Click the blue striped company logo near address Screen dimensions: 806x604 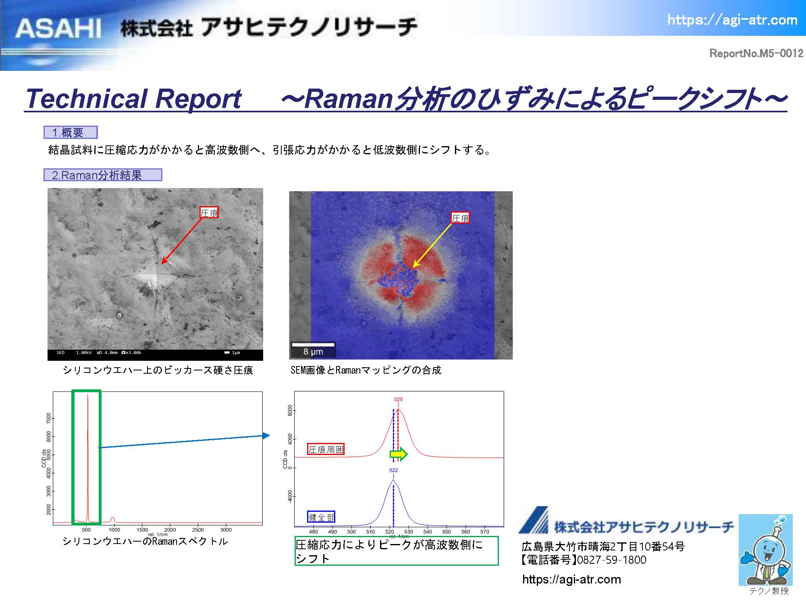click(534, 521)
